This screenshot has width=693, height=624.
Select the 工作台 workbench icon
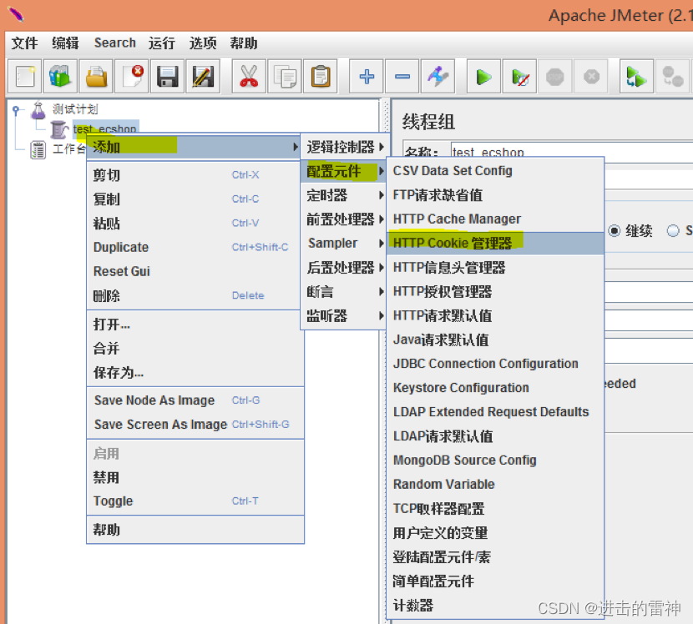point(38,149)
